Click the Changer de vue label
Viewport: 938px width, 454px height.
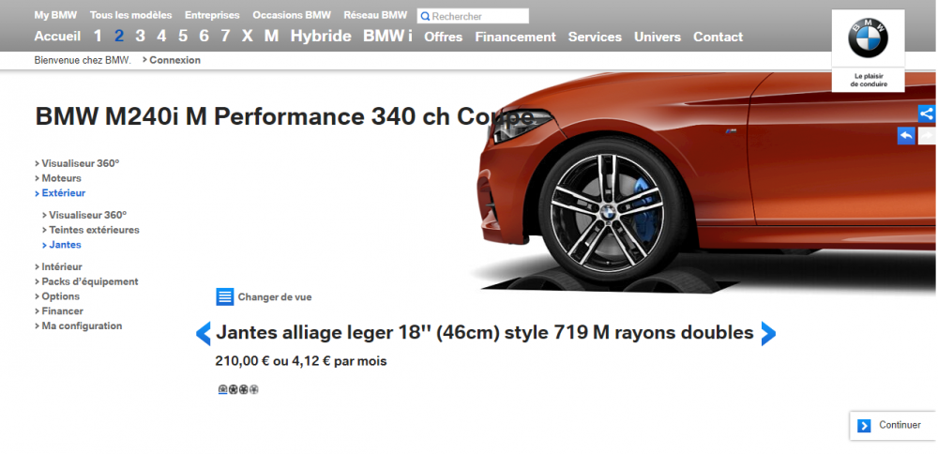(275, 297)
